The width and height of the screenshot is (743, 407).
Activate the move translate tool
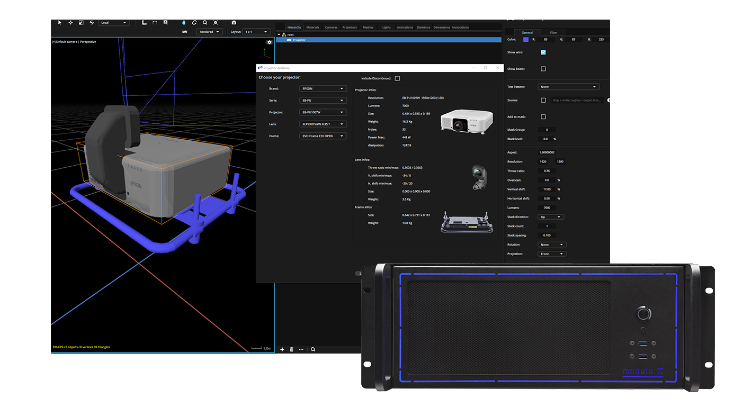click(70, 23)
